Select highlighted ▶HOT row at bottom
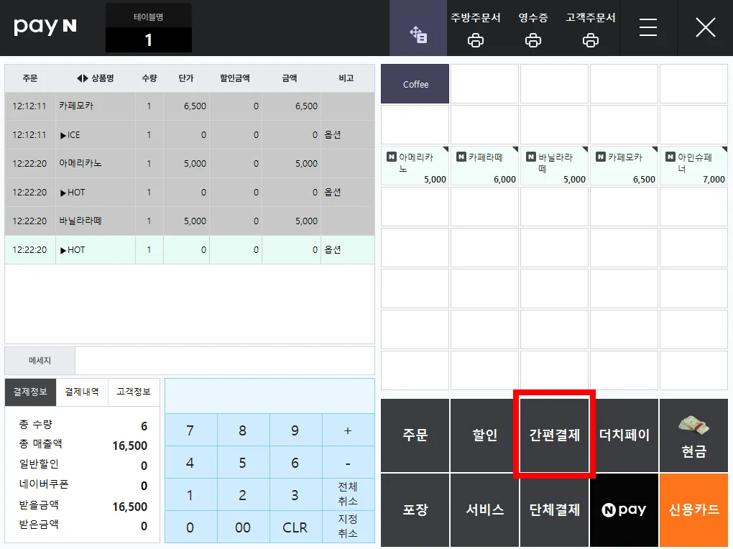The image size is (733, 549). 190,250
